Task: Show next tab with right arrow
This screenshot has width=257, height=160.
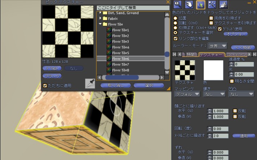Action: (249, 54)
